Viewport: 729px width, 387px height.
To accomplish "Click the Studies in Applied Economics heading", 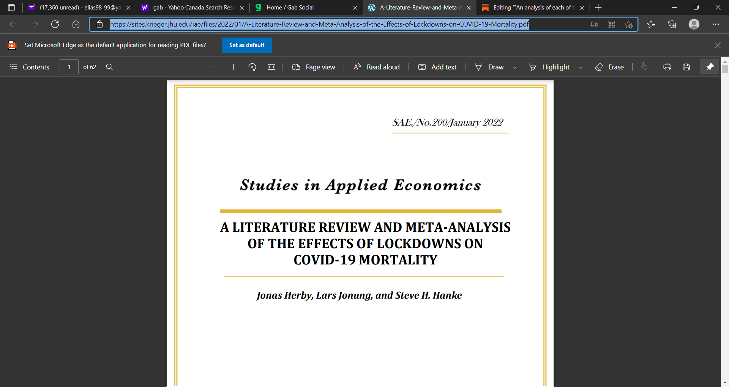I will [x=360, y=185].
